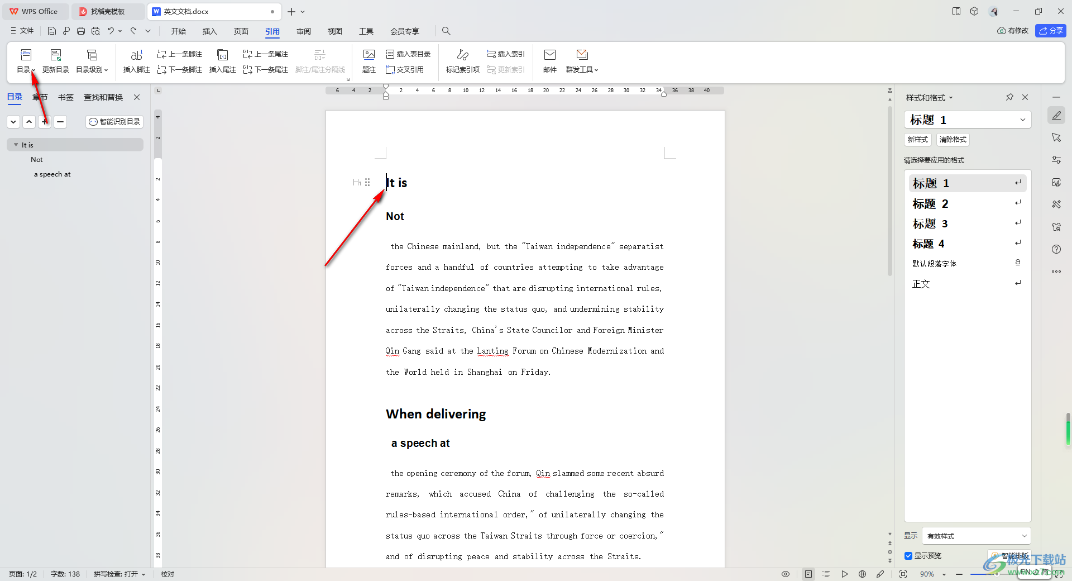Click the reading mode eye icon in status bar
This screenshot has height=581, width=1072.
point(786,574)
